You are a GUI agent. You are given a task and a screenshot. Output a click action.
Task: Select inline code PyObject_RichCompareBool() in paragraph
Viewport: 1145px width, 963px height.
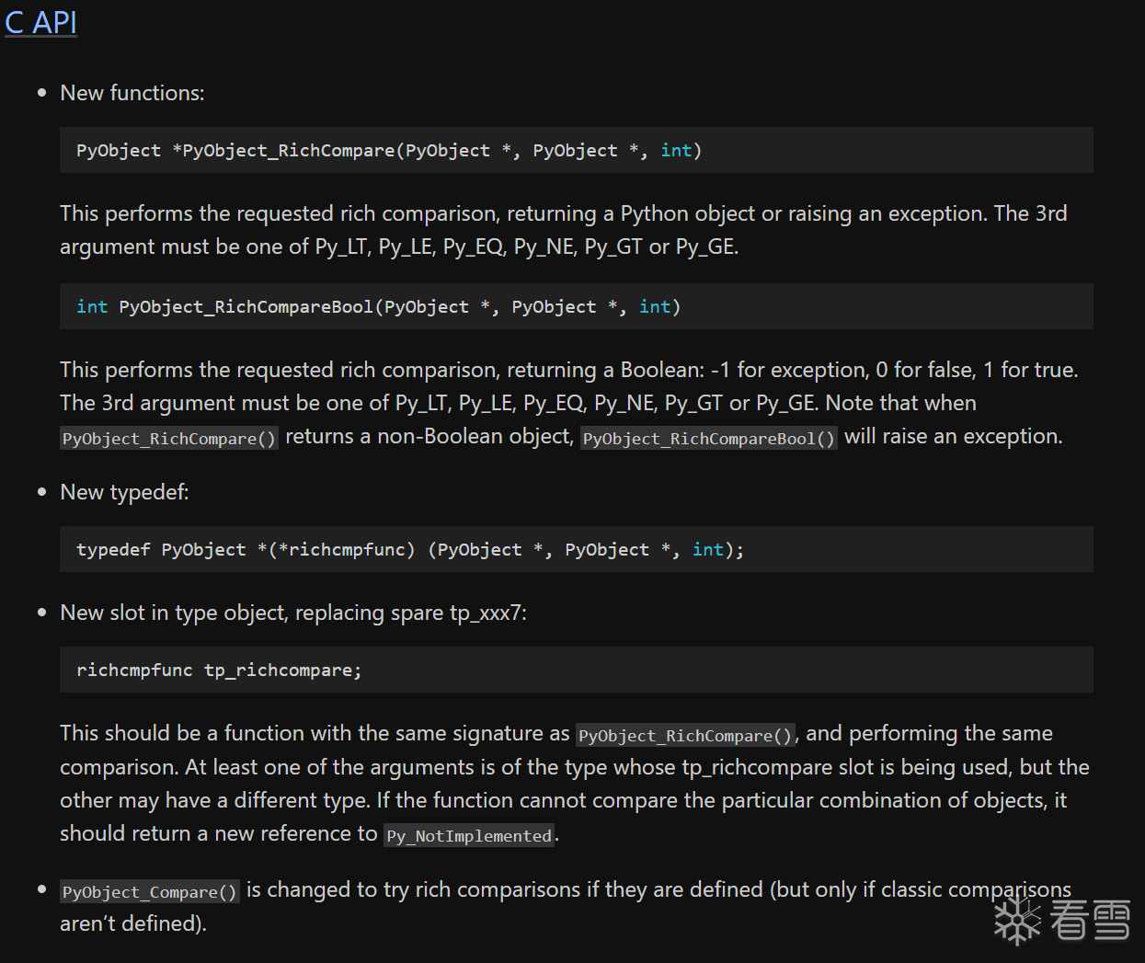708,439
